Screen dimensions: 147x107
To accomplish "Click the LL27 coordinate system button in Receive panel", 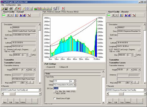I will [x=139, y=49].
